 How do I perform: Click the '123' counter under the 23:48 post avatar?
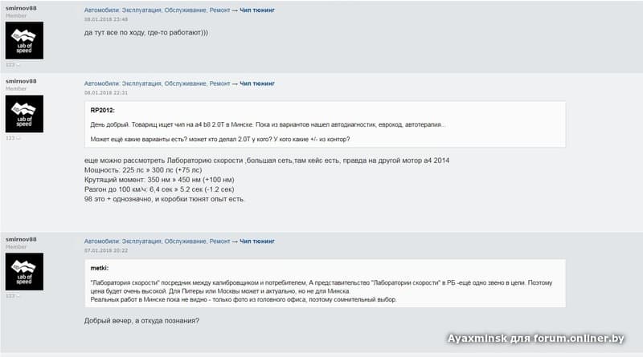pos(11,64)
